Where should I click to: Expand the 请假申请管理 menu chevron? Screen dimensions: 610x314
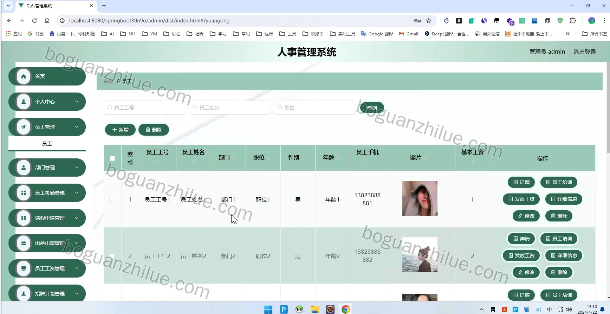tap(77, 218)
